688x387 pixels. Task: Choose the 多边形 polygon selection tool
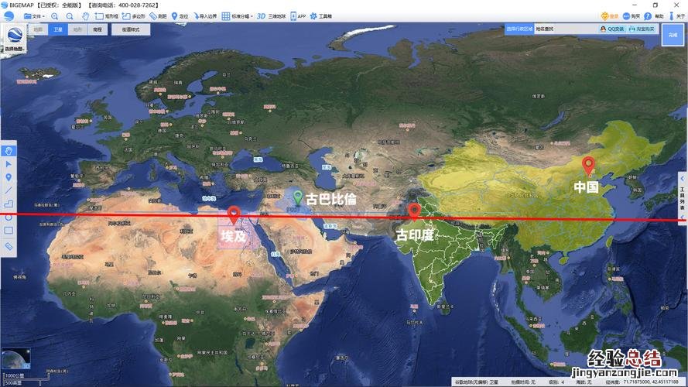tap(133, 16)
